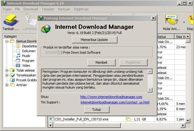Click horizontal scrollbar right arrow
This screenshot has height=131, width=194.
tap(183, 126)
